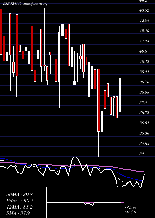Select the 42.16 price axis label
155x218 pixels.
point(144,31)
